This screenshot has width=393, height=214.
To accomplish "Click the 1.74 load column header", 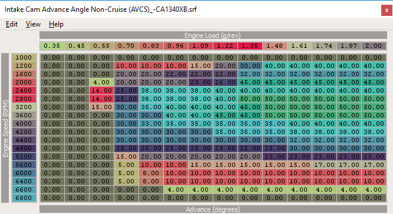I will [324, 46].
